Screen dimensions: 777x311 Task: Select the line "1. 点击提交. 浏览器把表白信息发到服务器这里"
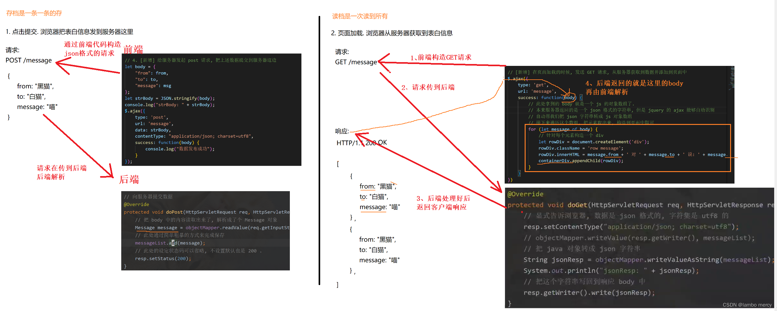point(69,32)
